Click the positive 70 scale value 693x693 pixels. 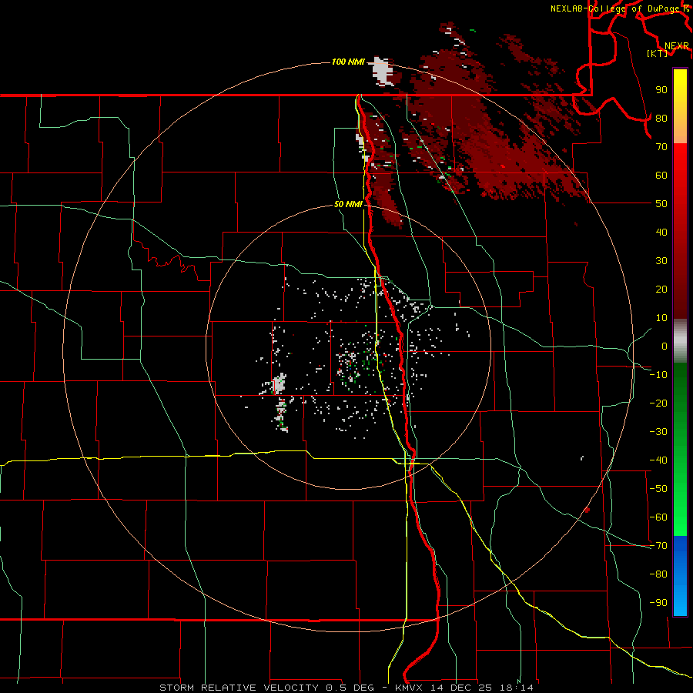[x=661, y=147]
